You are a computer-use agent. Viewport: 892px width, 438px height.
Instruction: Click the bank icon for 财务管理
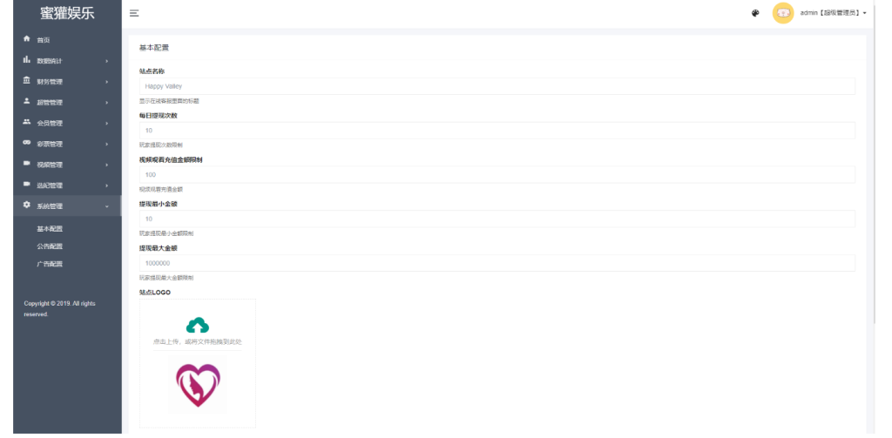[26, 81]
